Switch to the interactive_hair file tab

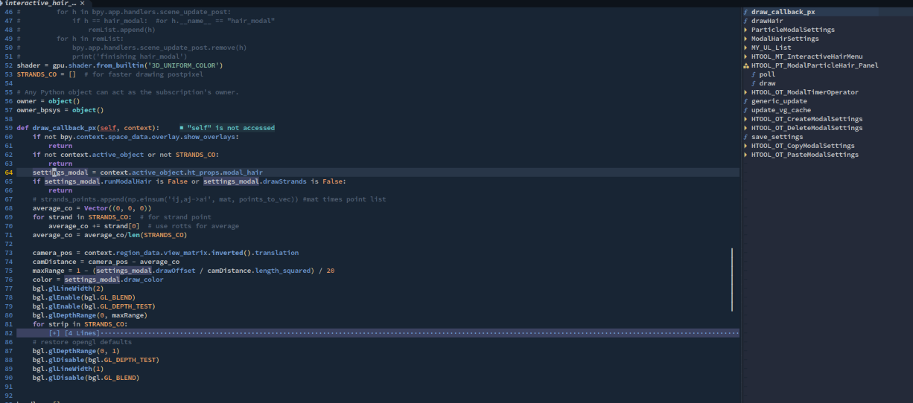[45, 4]
